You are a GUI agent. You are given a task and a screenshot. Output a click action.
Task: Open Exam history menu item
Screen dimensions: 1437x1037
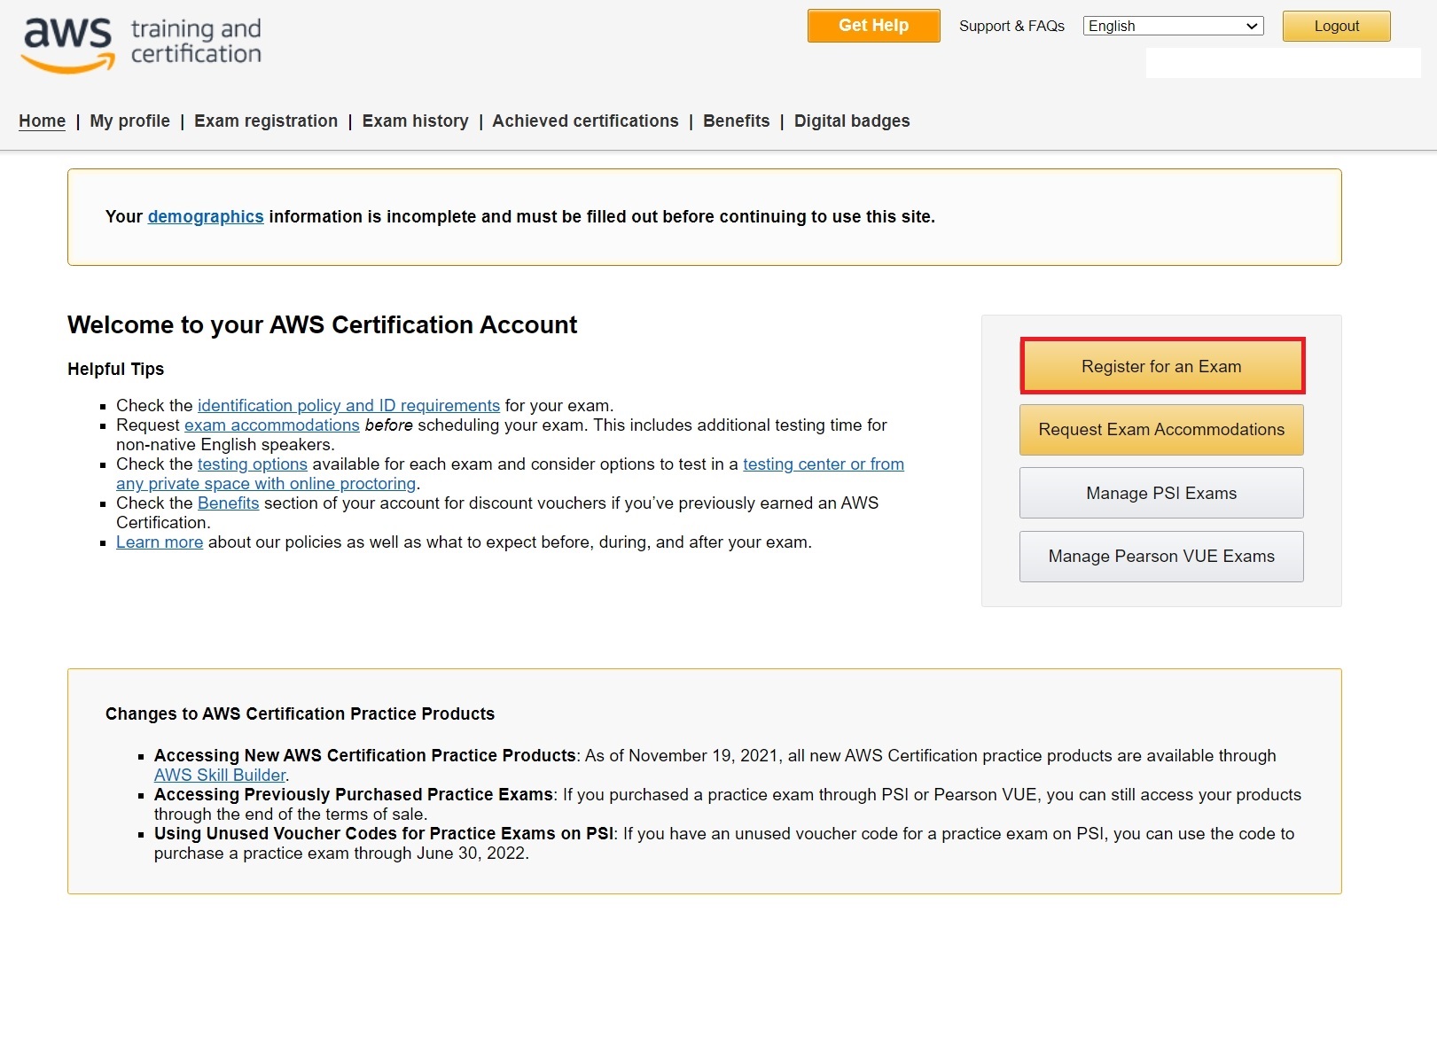point(415,121)
